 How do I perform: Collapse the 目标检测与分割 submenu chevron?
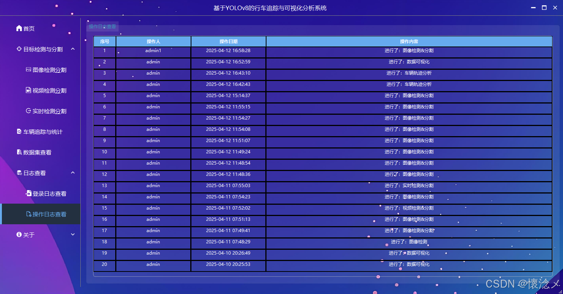pyautogui.click(x=73, y=49)
